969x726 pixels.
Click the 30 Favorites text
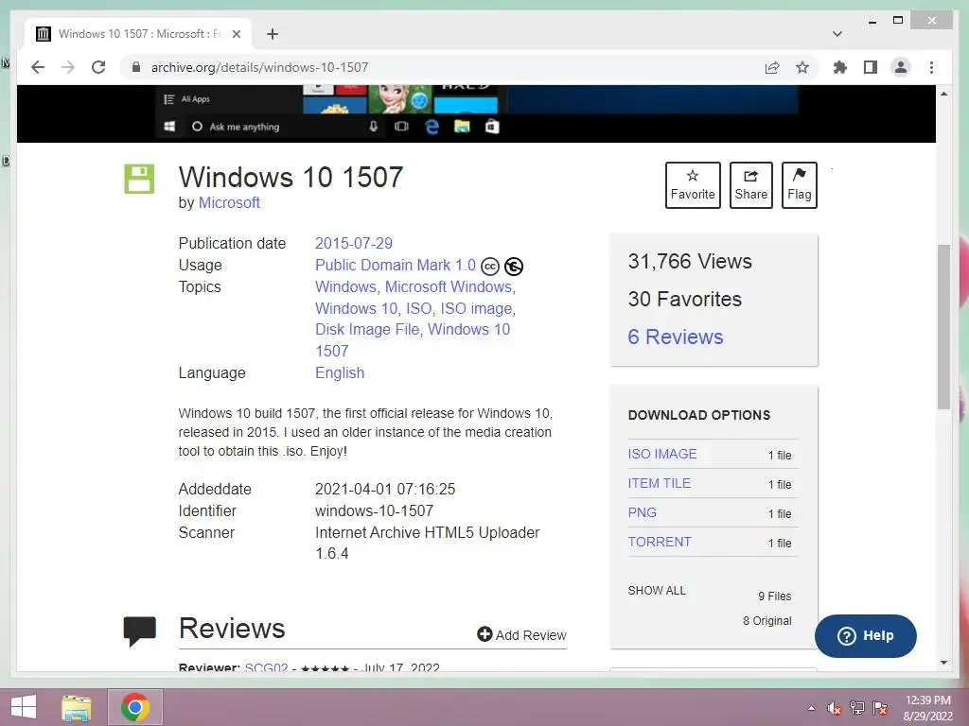pyautogui.click(x=685, y=299)
